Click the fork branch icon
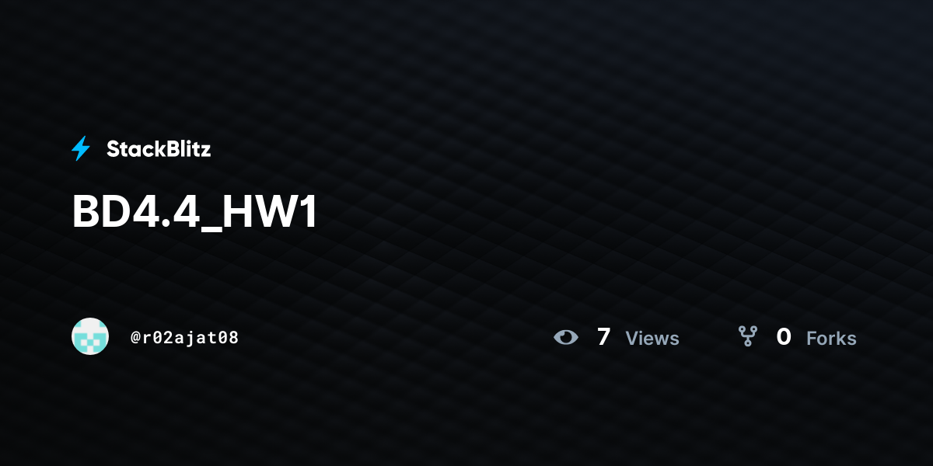Screen dimensions: 933x466 tap(747, 336)
